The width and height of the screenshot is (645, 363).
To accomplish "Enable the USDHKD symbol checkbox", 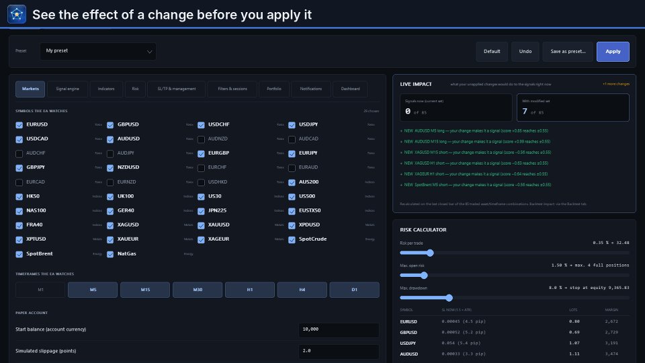I will (x=201, y=182).
